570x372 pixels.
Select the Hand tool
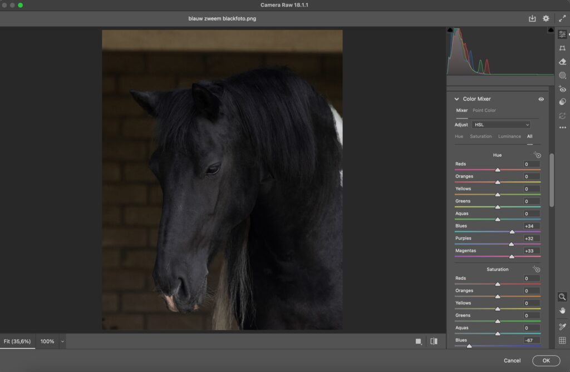562,310
